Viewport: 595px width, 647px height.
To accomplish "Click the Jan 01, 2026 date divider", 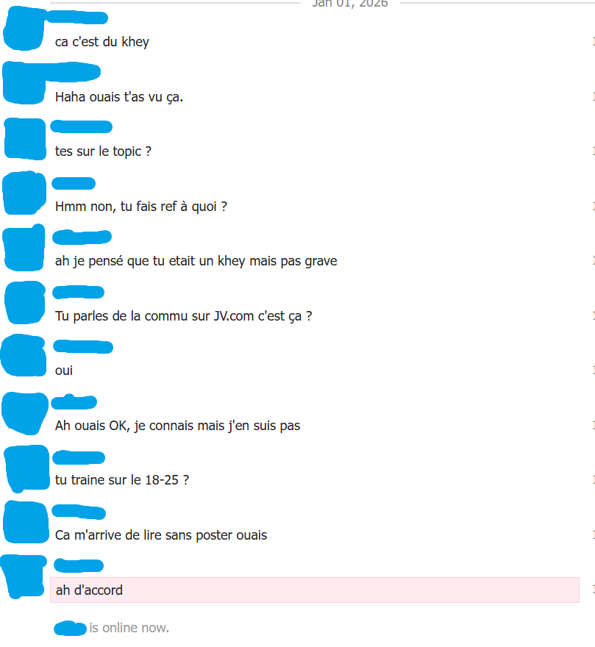I will point(350,4).
